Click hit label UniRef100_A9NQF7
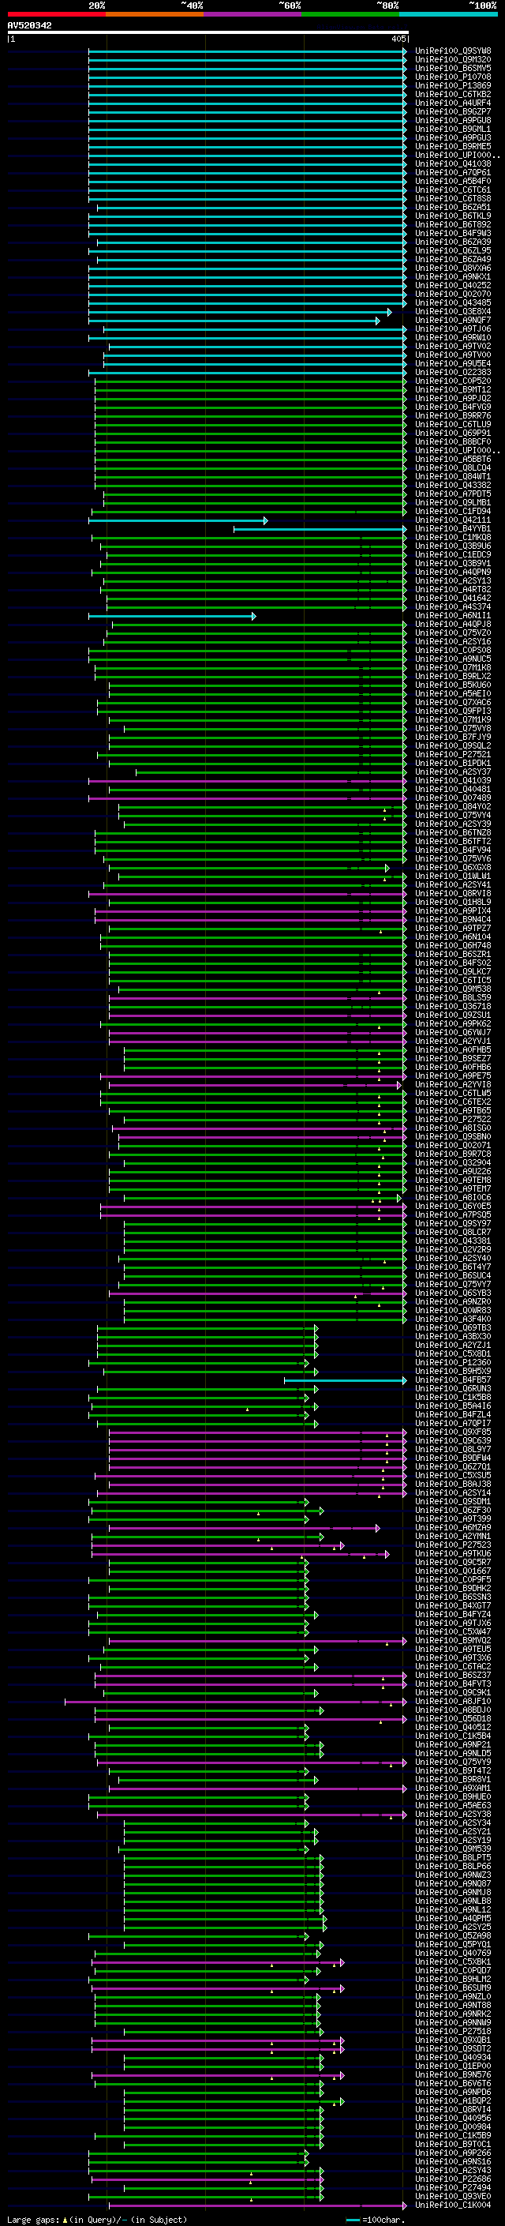505x2226 pixels. (453, 321)
